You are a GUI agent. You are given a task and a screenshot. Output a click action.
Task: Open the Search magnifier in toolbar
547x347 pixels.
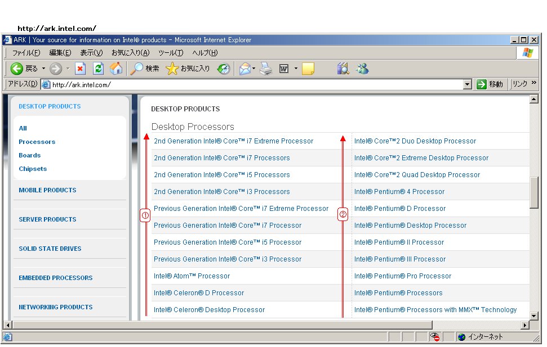click(x=137, y=69)
